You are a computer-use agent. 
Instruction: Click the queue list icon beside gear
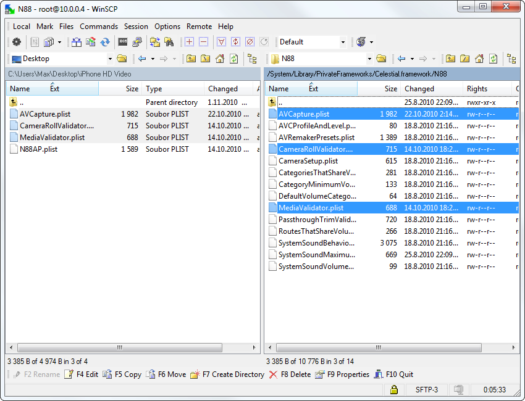(34, 42)
